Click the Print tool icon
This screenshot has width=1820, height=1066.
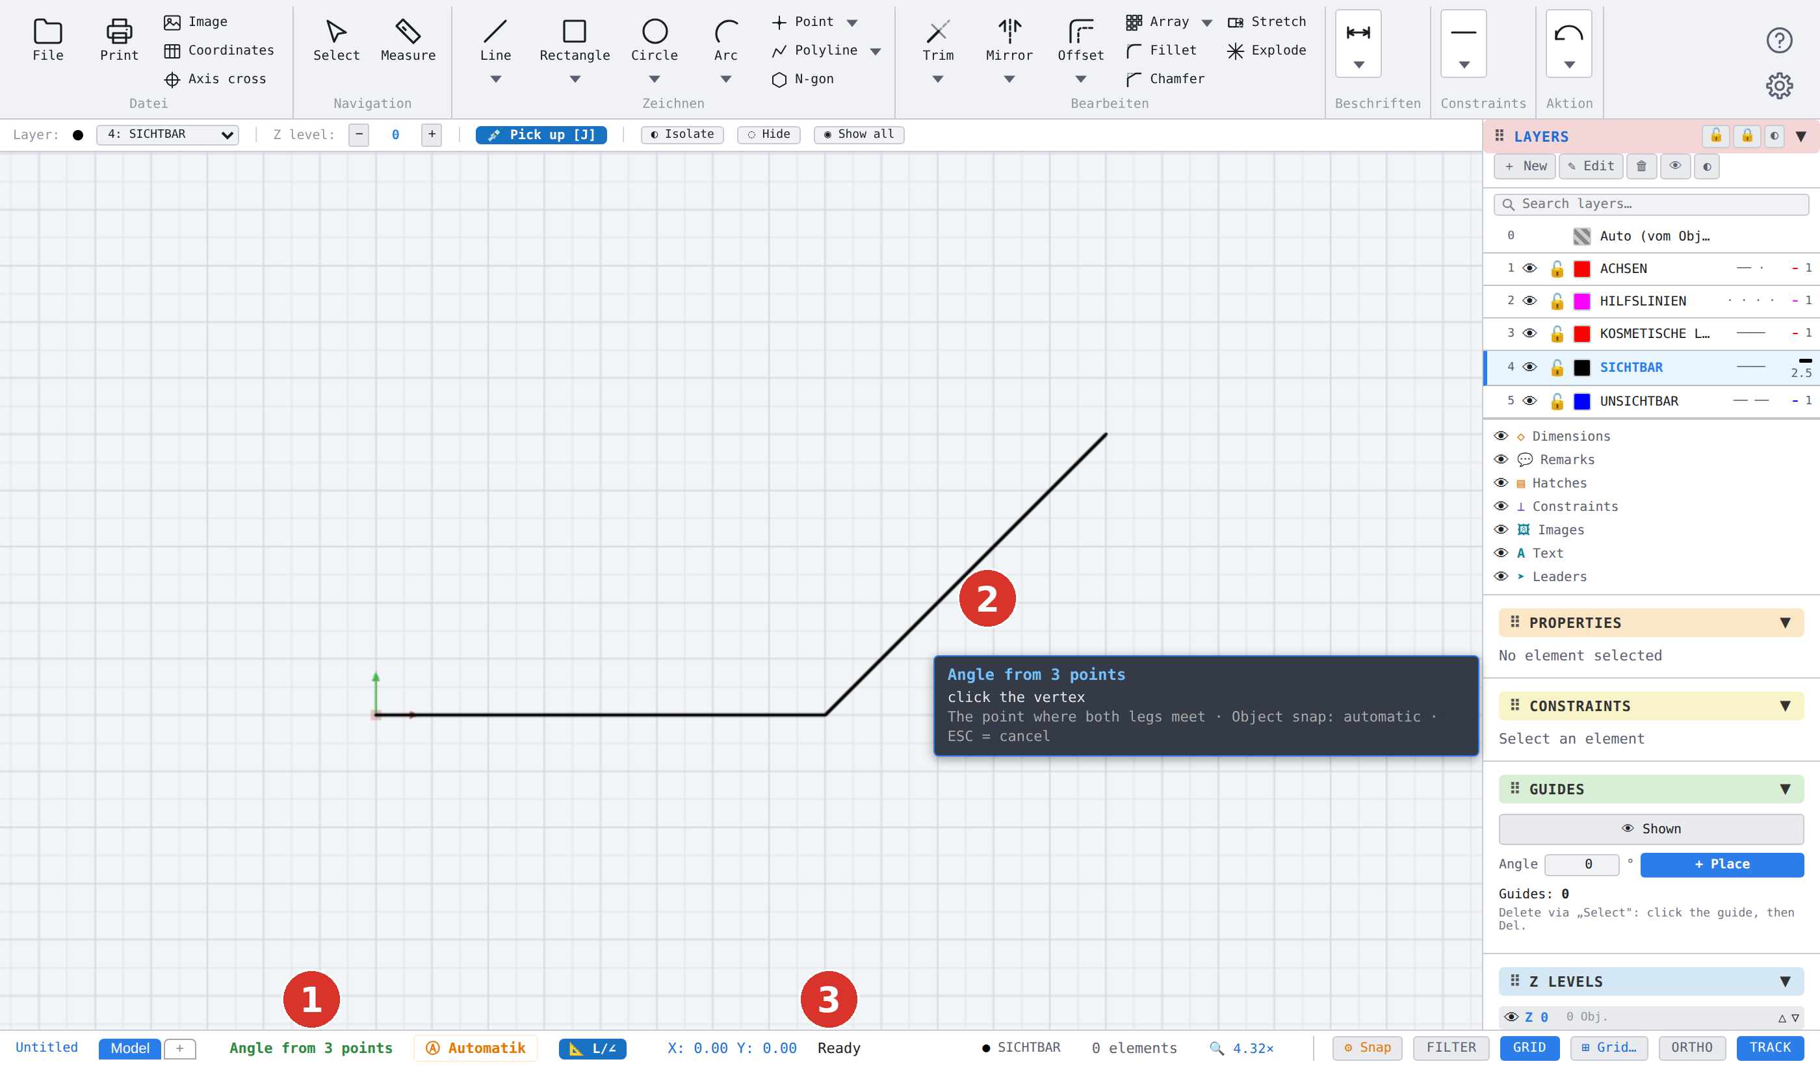[119, 31]
